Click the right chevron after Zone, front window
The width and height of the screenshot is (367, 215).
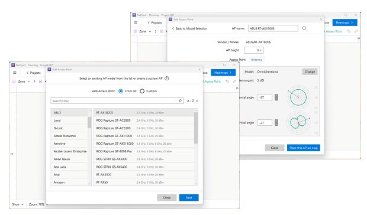pyautogui.click(x=34, y=82)
